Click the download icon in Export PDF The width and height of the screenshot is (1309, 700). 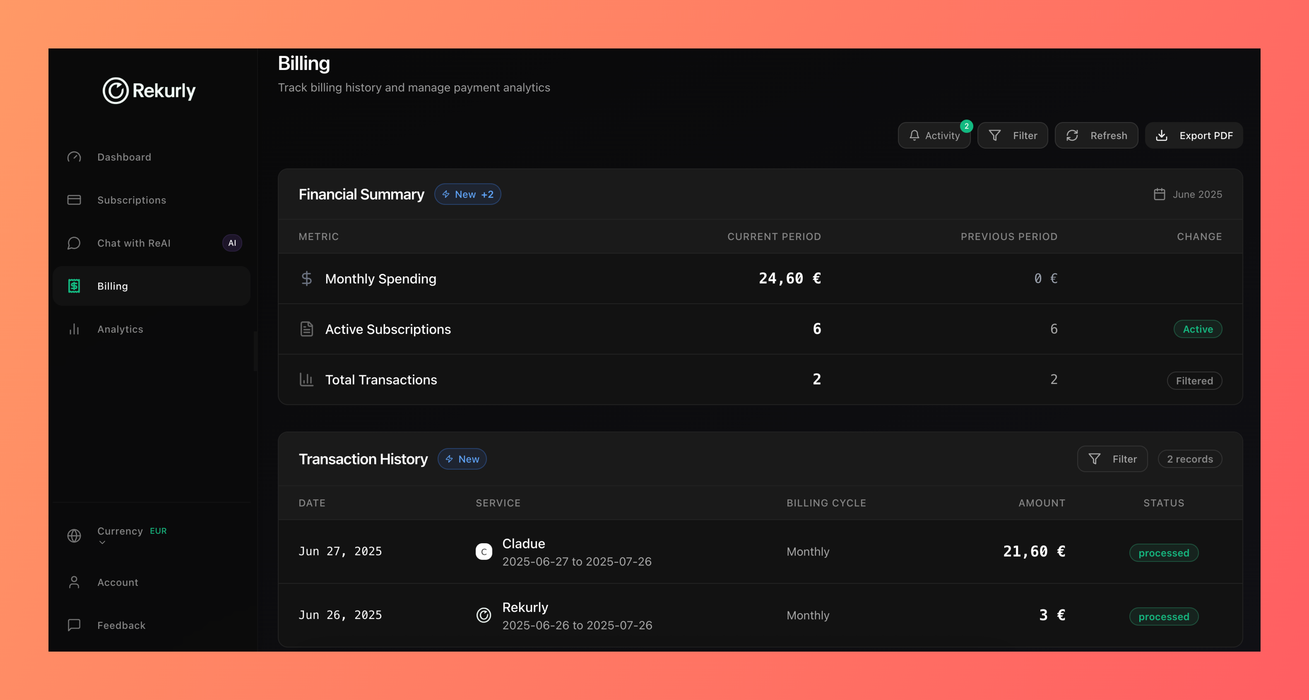(1162, 135)
